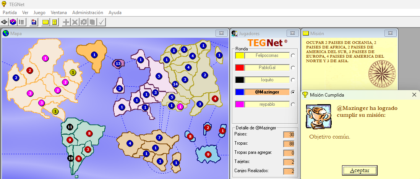This screenshot has height=179, width=420.
Task: Open the Partida menu
Action: [x=10, y=13]
